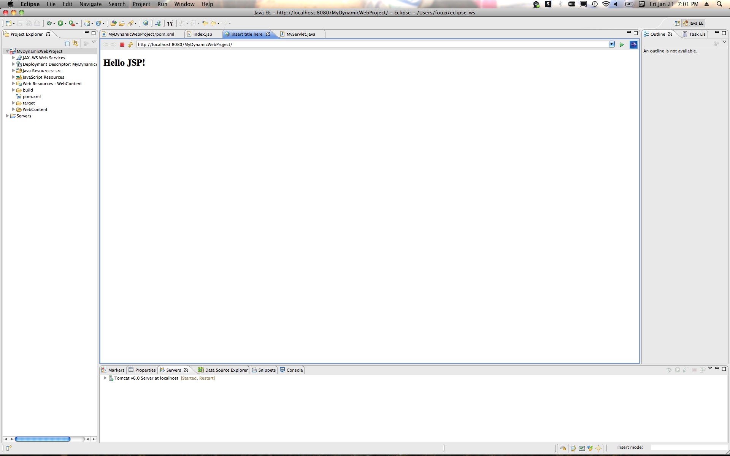The image size is (730, 456).
Task: Expand JAX-WS Web Services node
Action: 13,58
